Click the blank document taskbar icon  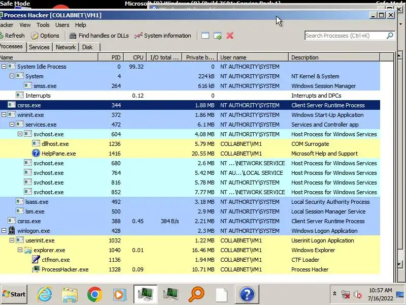click(222, 295)
